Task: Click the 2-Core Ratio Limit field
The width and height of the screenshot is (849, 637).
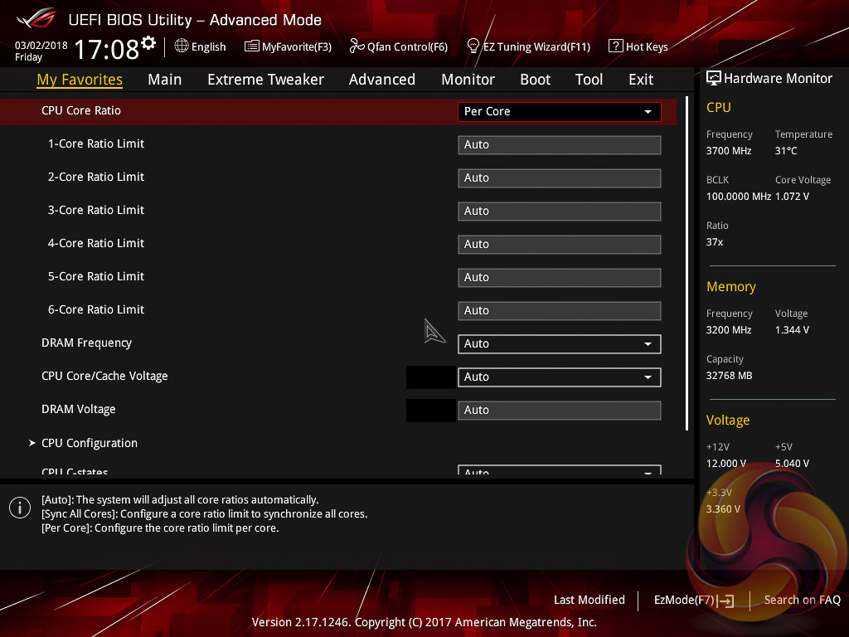Action: click(x=560, y=178)
